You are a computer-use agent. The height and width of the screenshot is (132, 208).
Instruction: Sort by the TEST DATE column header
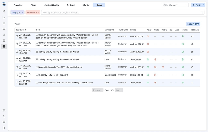(21, 30)
